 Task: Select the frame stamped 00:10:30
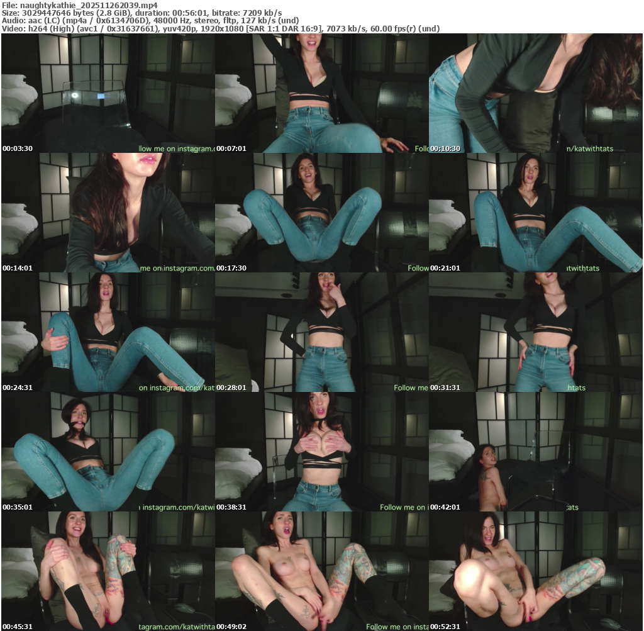click(x=536, y=93)
